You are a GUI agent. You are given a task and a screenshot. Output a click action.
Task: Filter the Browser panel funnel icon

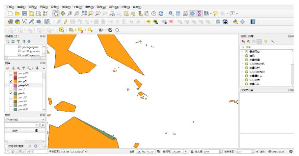point(18,41)
